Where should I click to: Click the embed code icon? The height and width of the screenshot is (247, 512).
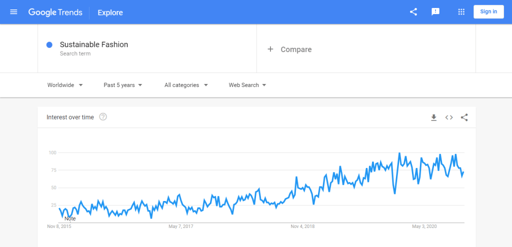coord(449,117)
